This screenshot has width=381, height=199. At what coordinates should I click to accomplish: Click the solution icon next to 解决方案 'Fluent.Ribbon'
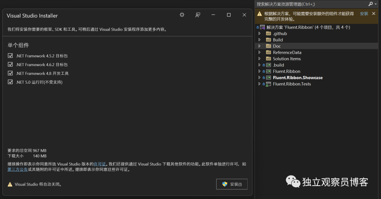[x=262, y=27]
